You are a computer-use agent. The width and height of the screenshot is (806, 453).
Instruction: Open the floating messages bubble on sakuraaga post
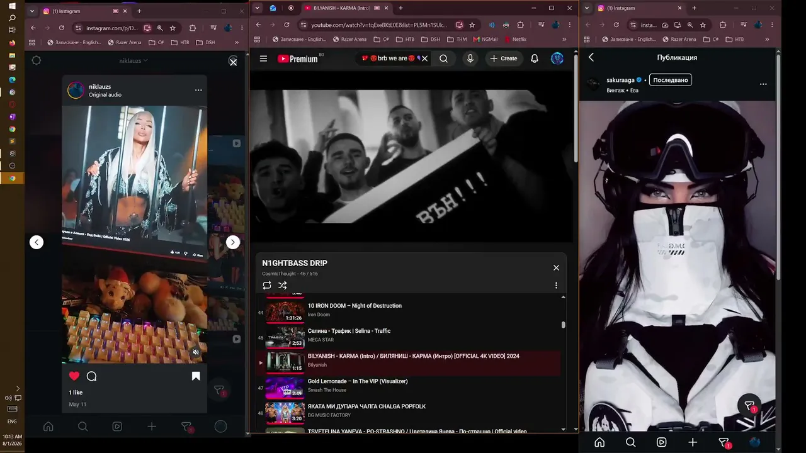click(x=749, y=406)
